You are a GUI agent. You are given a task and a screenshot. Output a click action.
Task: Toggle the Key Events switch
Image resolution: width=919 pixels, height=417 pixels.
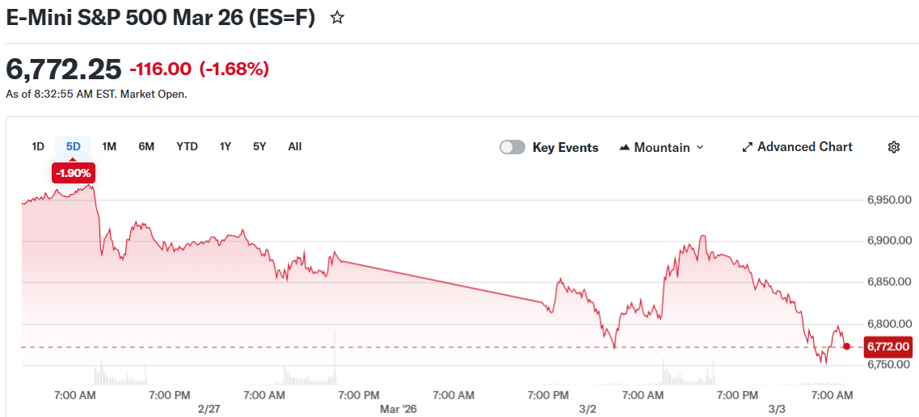coord(512,147)
